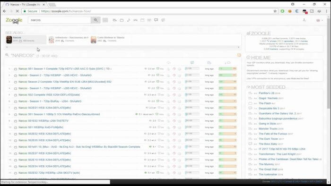
Task: Open the Chrome menu three dots
Action: tap(327, 11)
